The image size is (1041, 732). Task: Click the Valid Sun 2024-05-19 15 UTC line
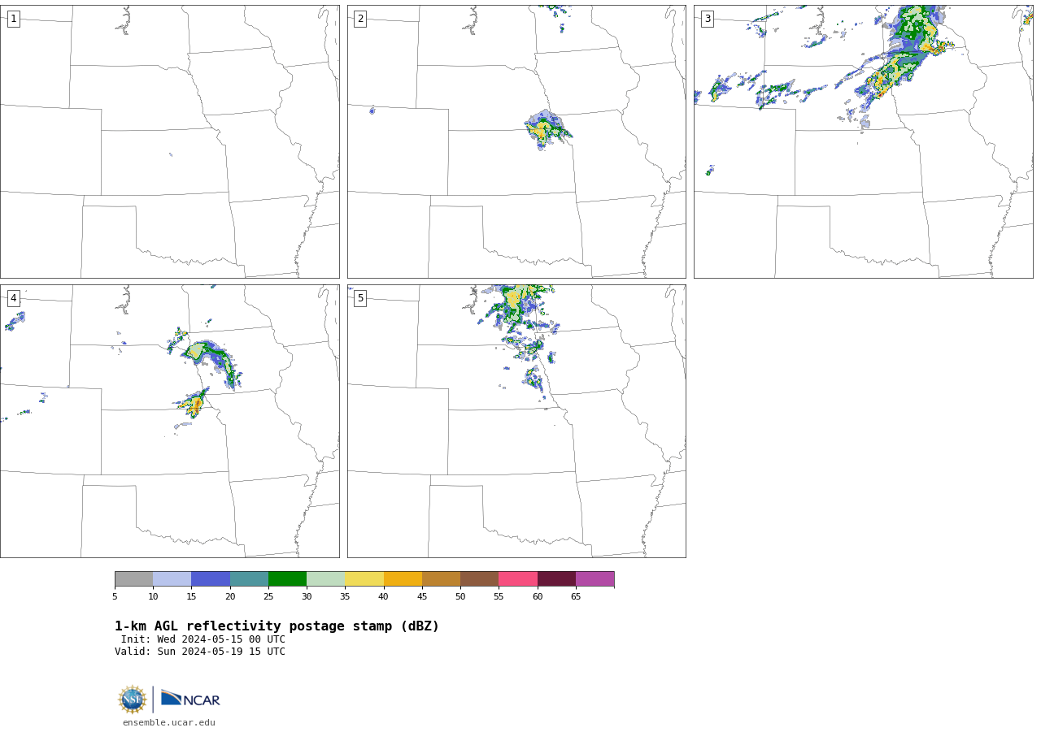200,652
